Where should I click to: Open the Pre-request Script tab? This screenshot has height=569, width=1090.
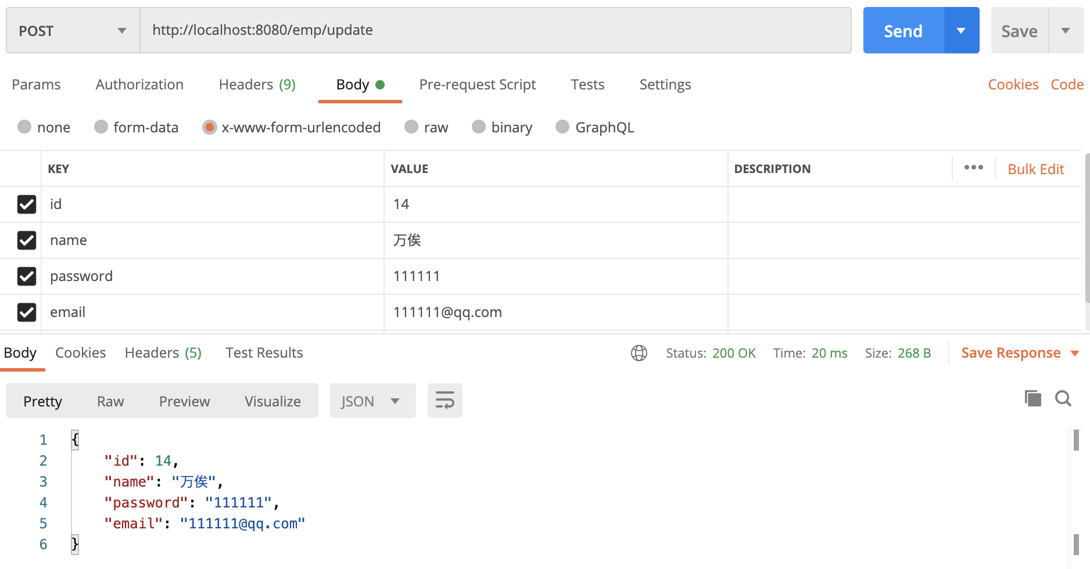478,84
